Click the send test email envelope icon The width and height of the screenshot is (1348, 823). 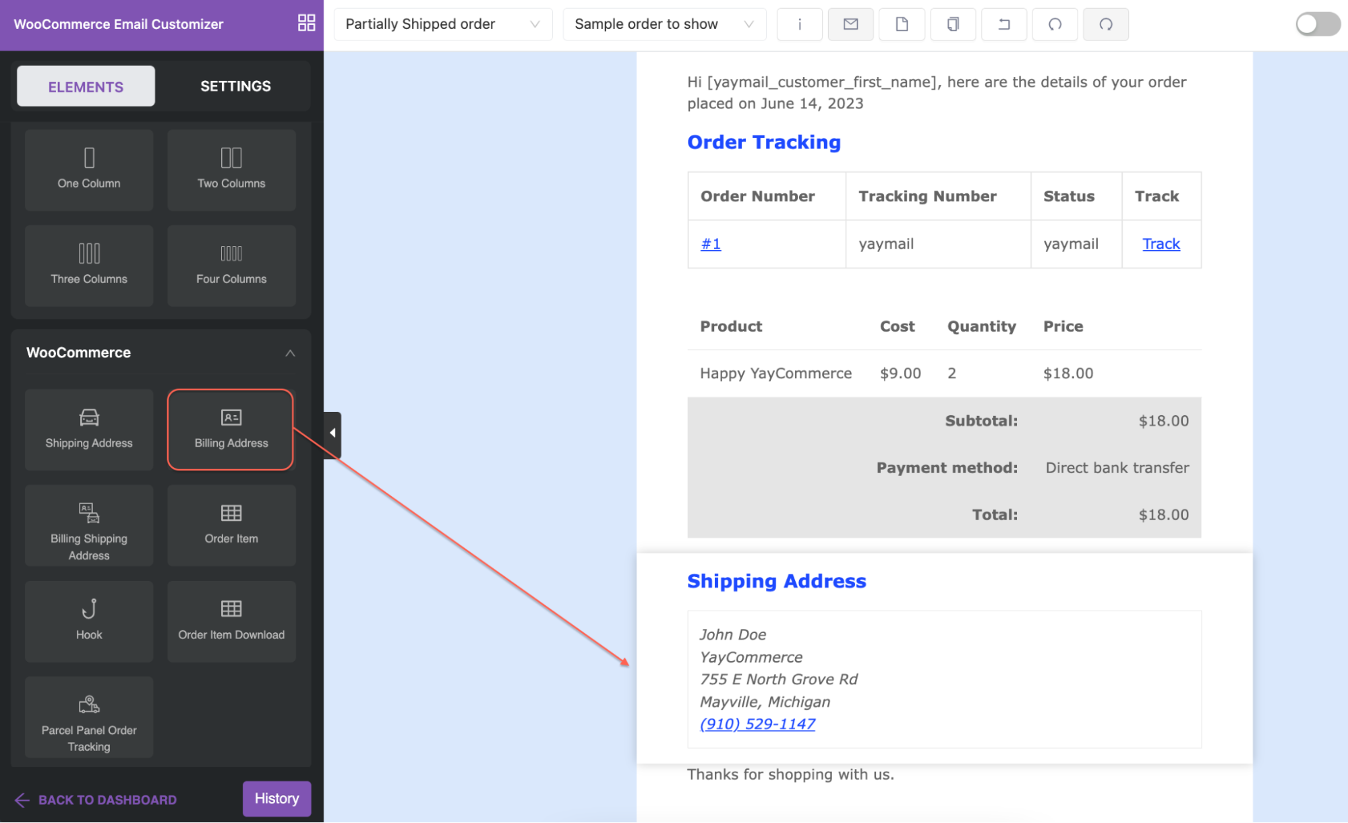coord(850,24)
